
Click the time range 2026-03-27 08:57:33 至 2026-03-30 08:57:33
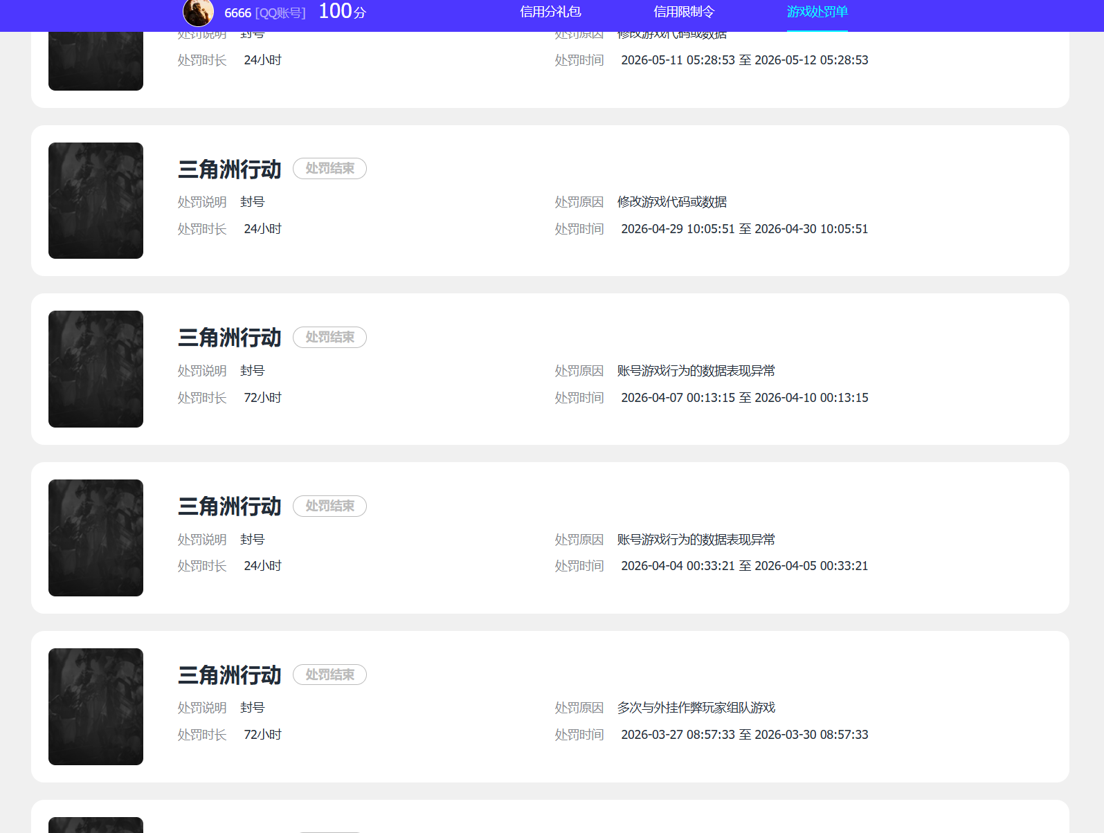tap(745, 735)
